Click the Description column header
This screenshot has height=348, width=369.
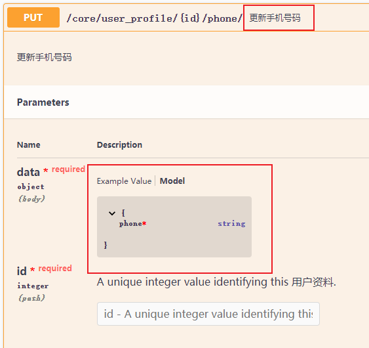pyautogui.click(x=119, y=144)
